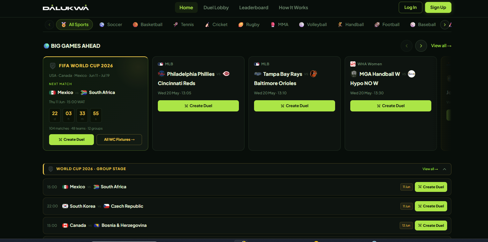Click the shield icon beside FIFA World Cup 2026
The image size is (488, 242).
(x=52, y=66)
